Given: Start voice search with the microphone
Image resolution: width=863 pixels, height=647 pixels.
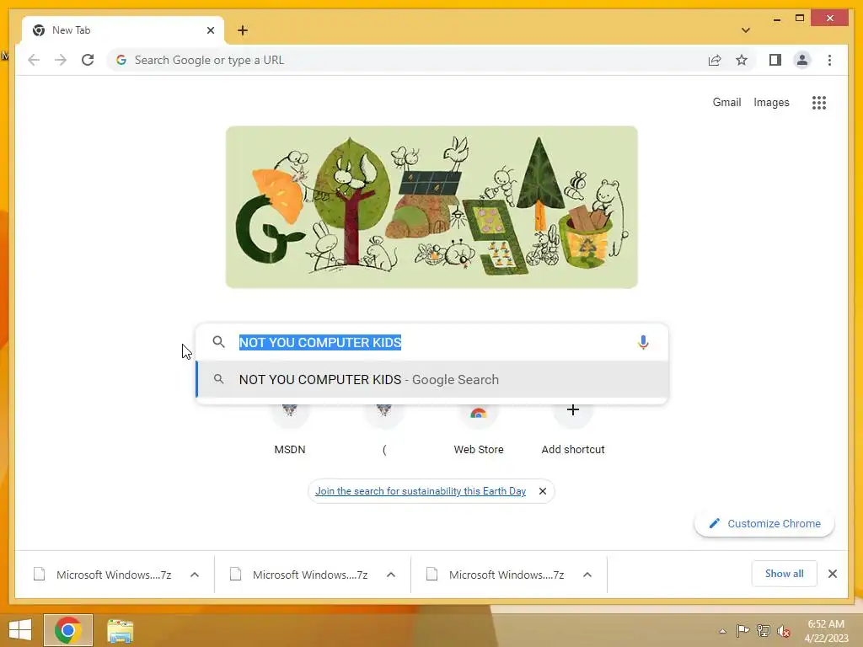Looking at the screenshot, I should click(643, 342).
